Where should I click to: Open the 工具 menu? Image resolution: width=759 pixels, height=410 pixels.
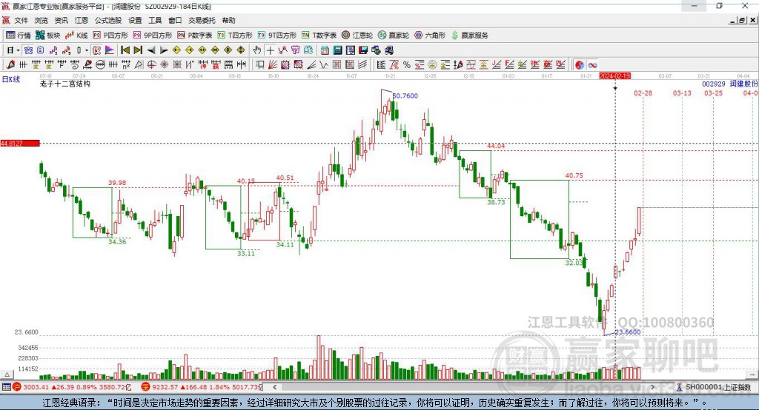click(x=155, y=20)
